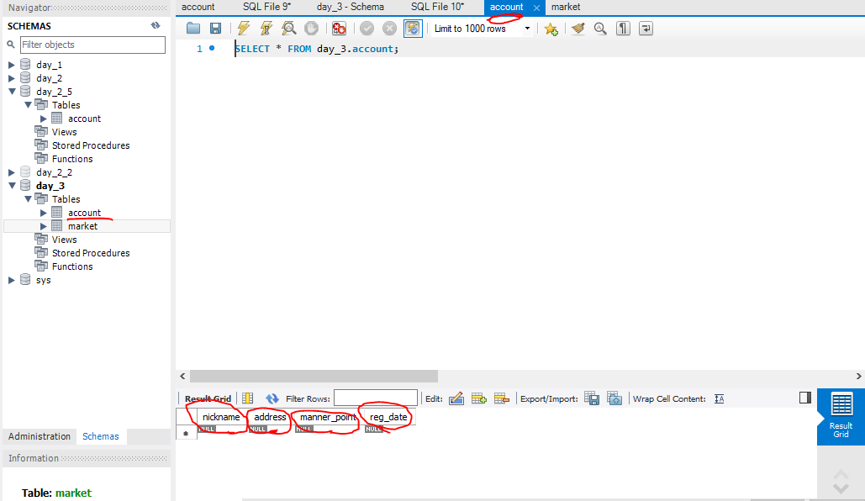Image resolution: width=865 pixels, height=501 pixels.
Task: Rollback transaction X icon
Action: click(x=389, y=28)
